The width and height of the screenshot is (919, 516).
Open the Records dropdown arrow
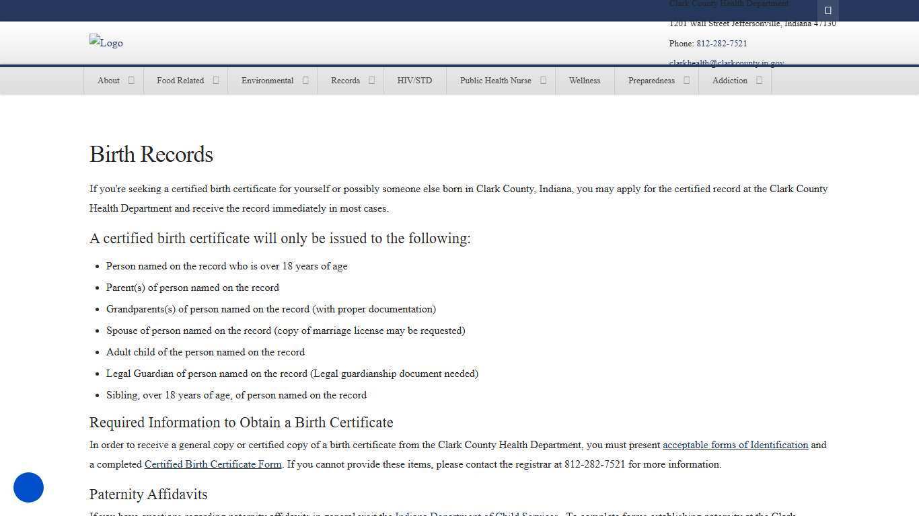(371, 81)
